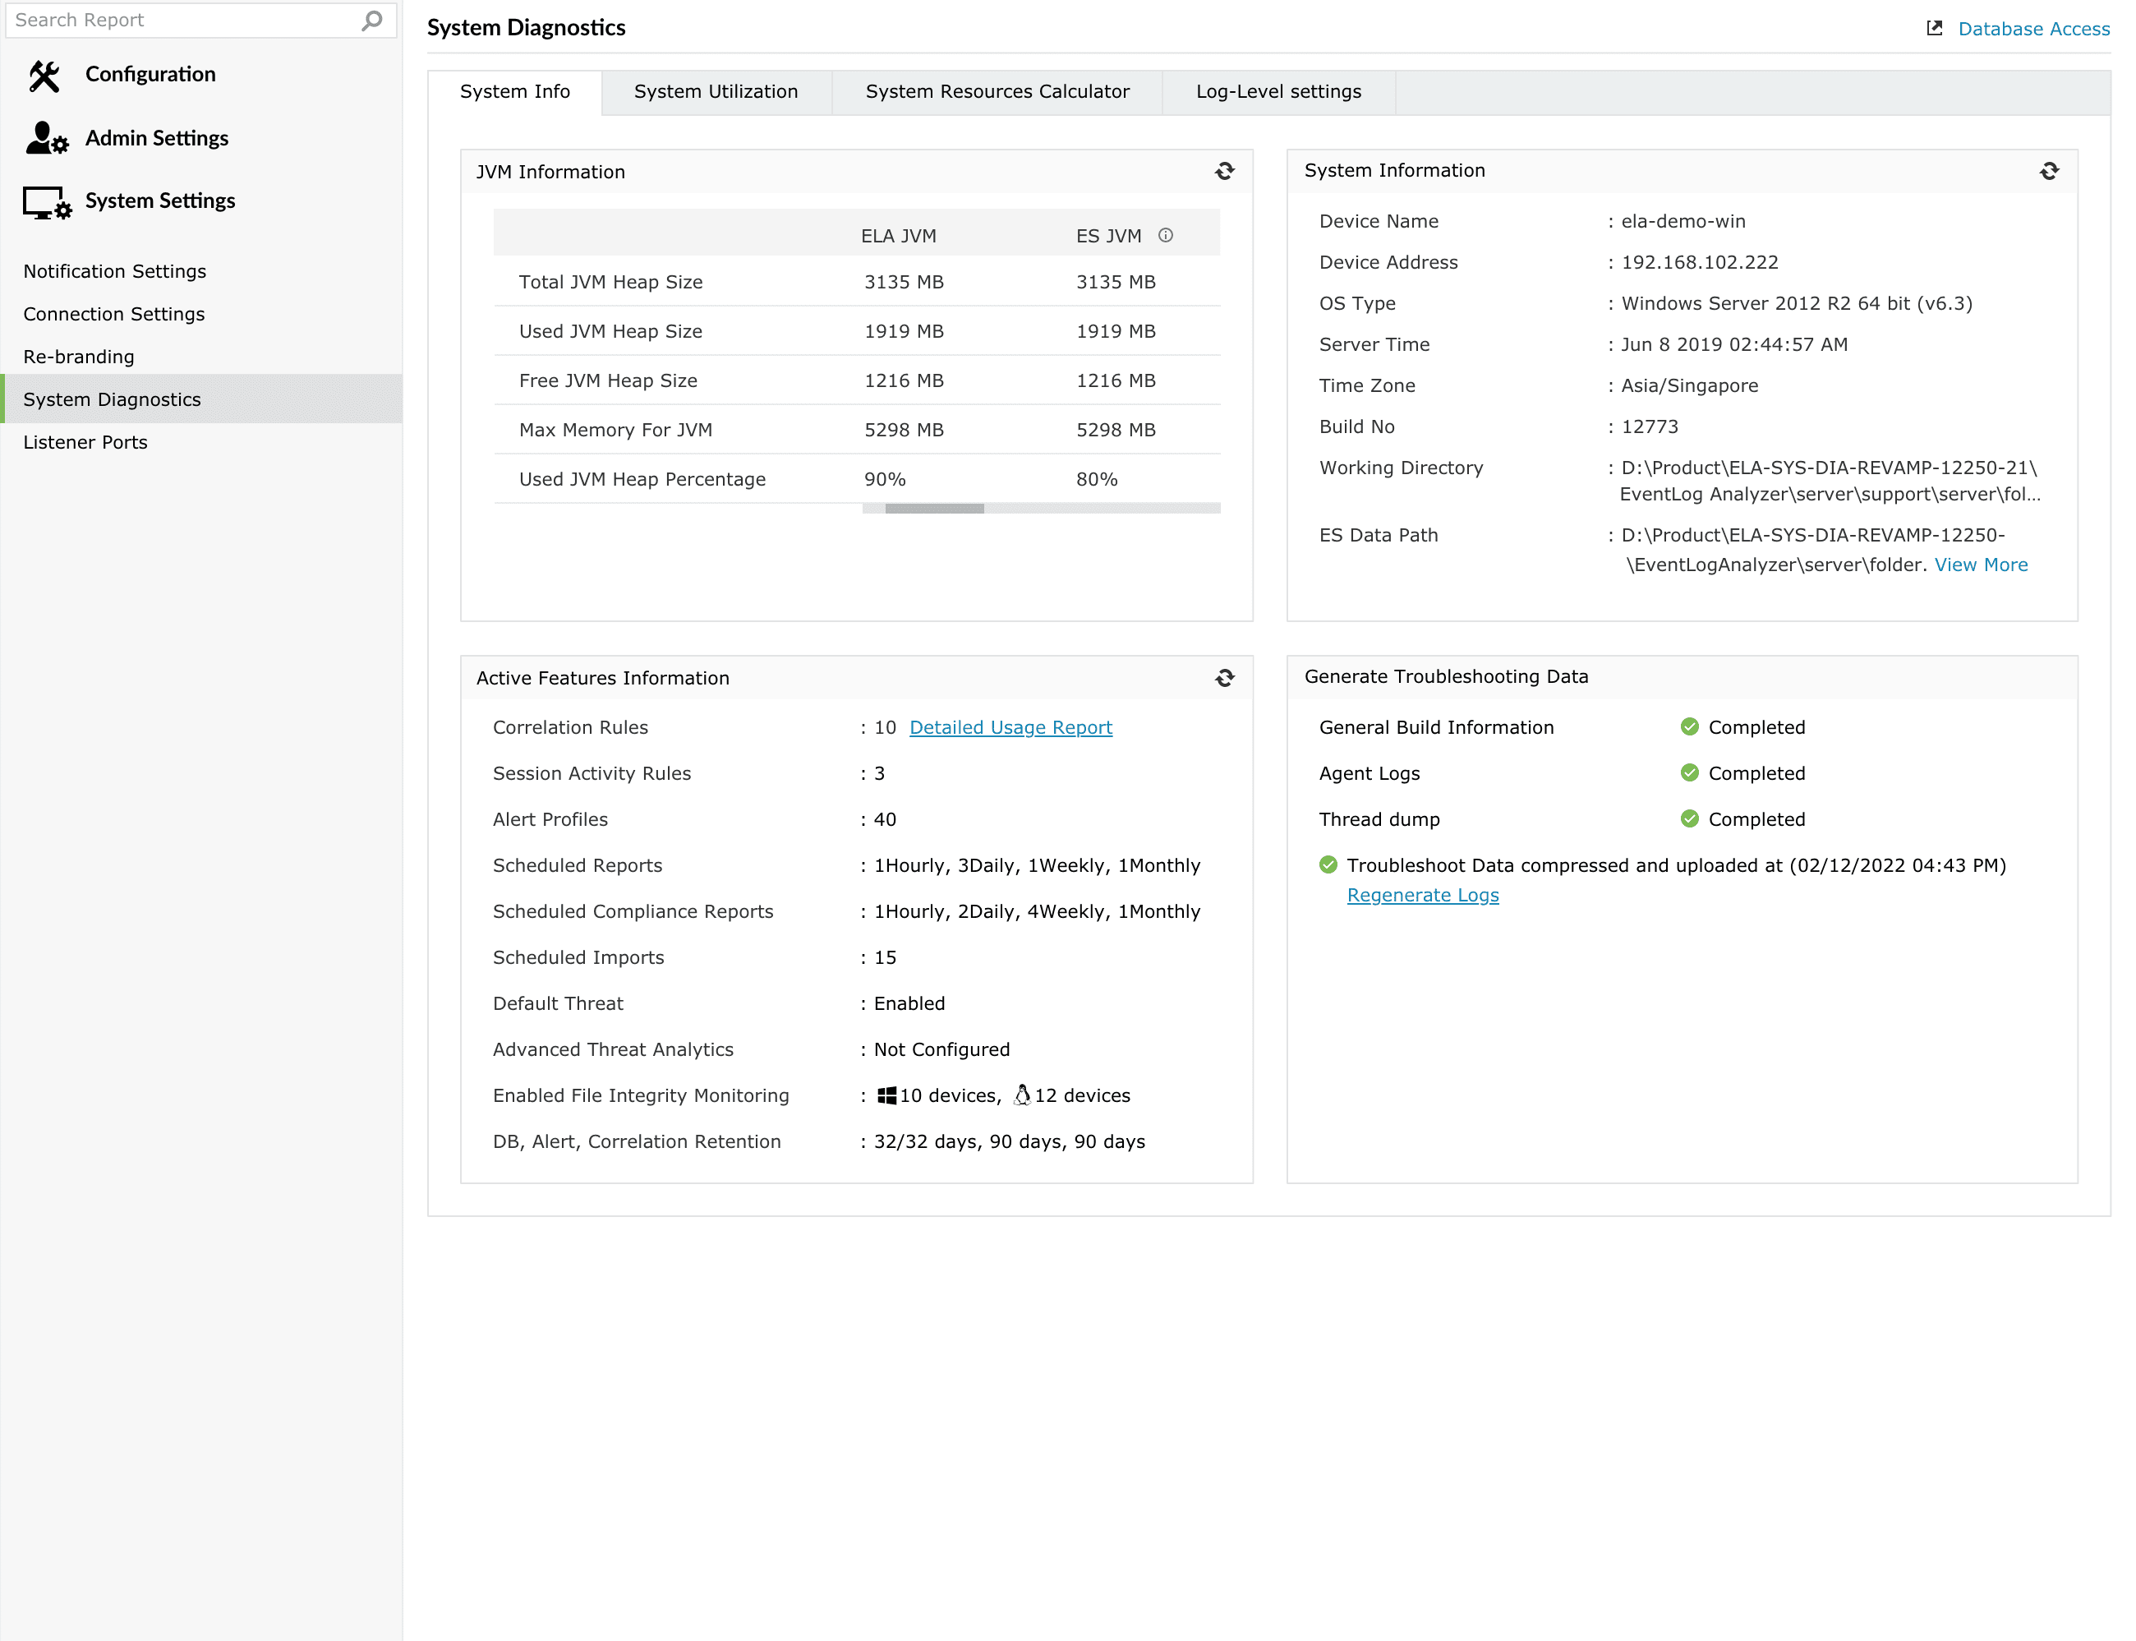Open the Database Access link

click(x=2032, y=30)
